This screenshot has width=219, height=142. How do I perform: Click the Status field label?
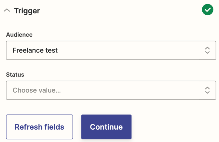pos(15,75)
